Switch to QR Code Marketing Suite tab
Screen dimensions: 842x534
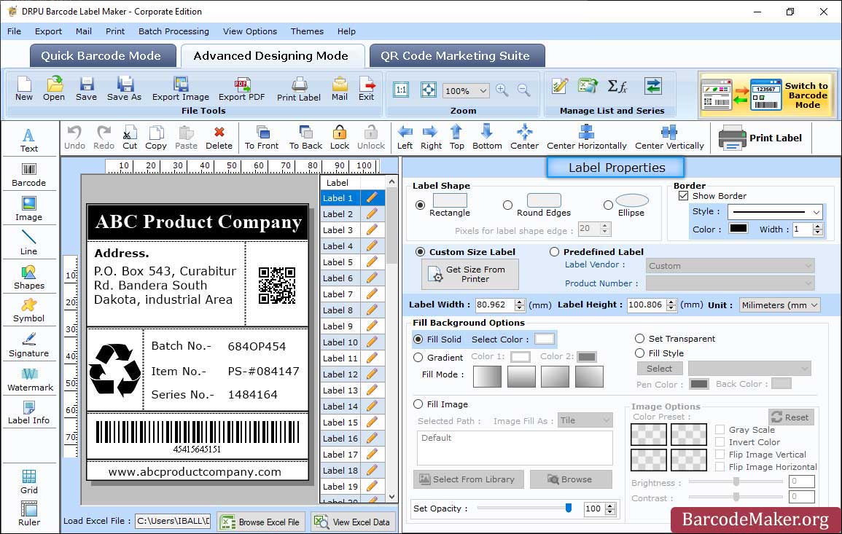point(456,56)
